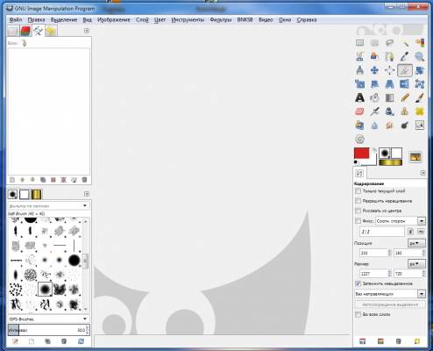The width and height of the screenshot is (433, 351).
Task: Select the Measure compass tool
Action: 359,70
